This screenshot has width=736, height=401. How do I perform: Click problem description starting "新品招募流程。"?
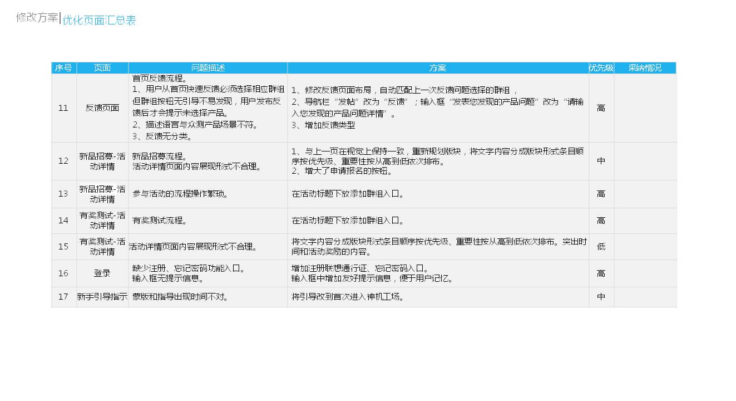(208, 161)
